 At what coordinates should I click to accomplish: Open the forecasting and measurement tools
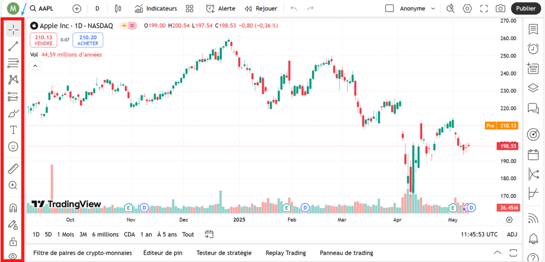(13, 96)
